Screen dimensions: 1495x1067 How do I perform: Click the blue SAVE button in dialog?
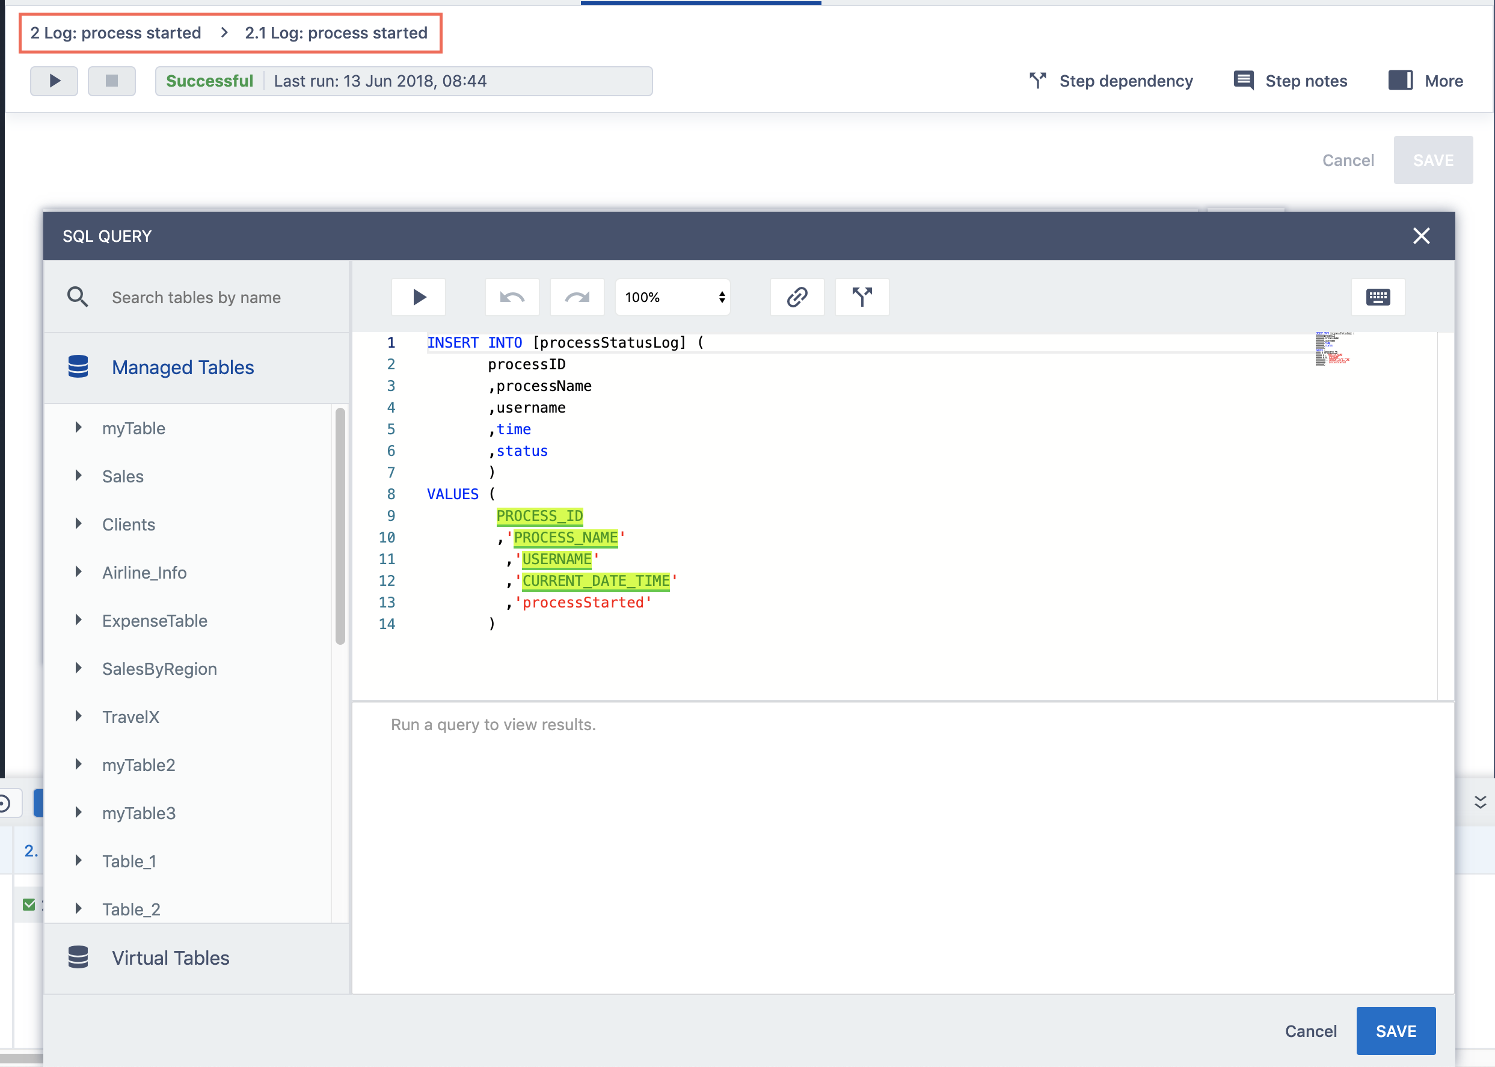[x=1395, y=1030]
